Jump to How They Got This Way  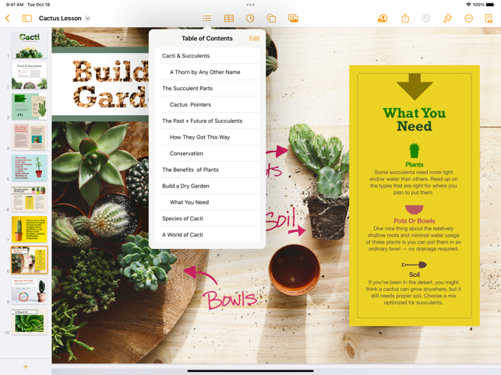pyautogui.click(x=207, y=137)
